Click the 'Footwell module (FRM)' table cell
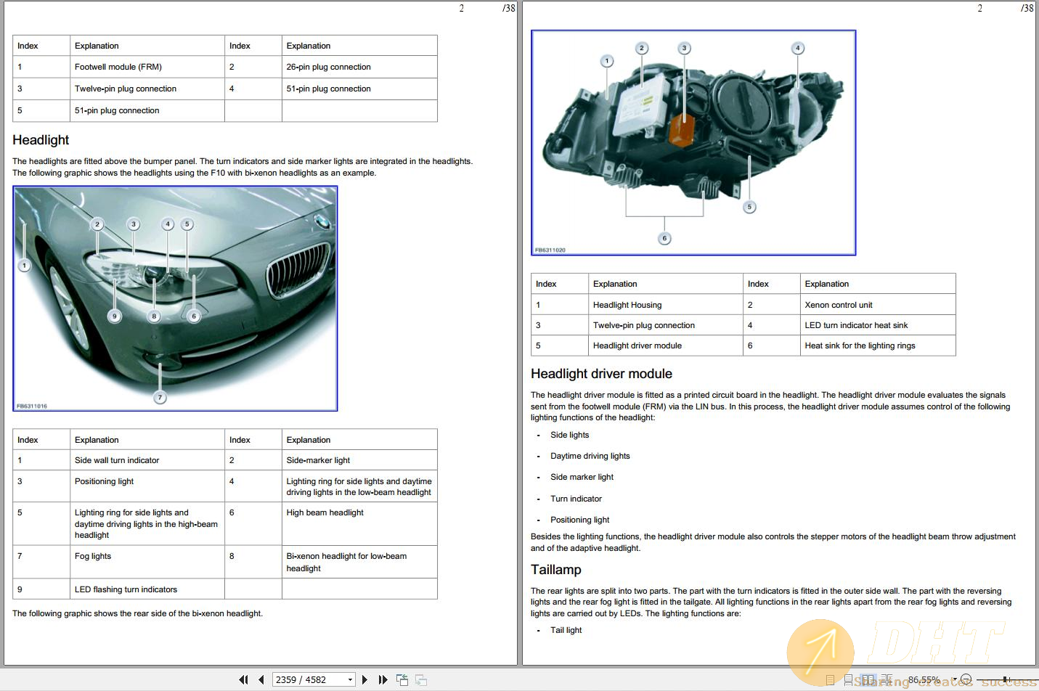The height and width of the screenshot is (691, 1039). pyautogui.click(x=147, y=67)
